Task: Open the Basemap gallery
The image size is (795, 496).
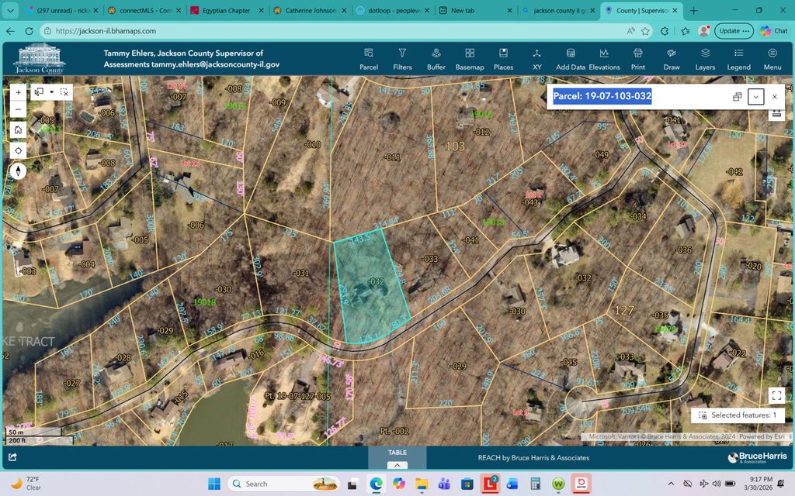Action: [x=470, y=59]
